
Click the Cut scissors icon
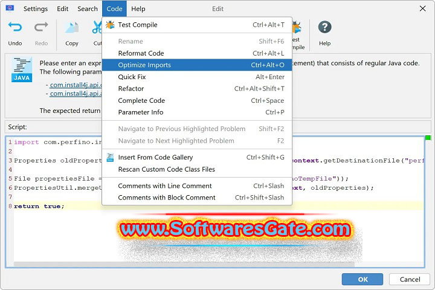[97, 27]
